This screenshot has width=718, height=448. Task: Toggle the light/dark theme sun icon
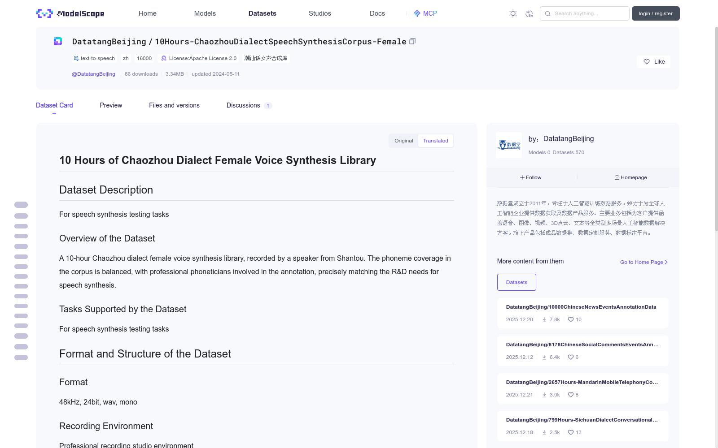(x=513, y=13)
